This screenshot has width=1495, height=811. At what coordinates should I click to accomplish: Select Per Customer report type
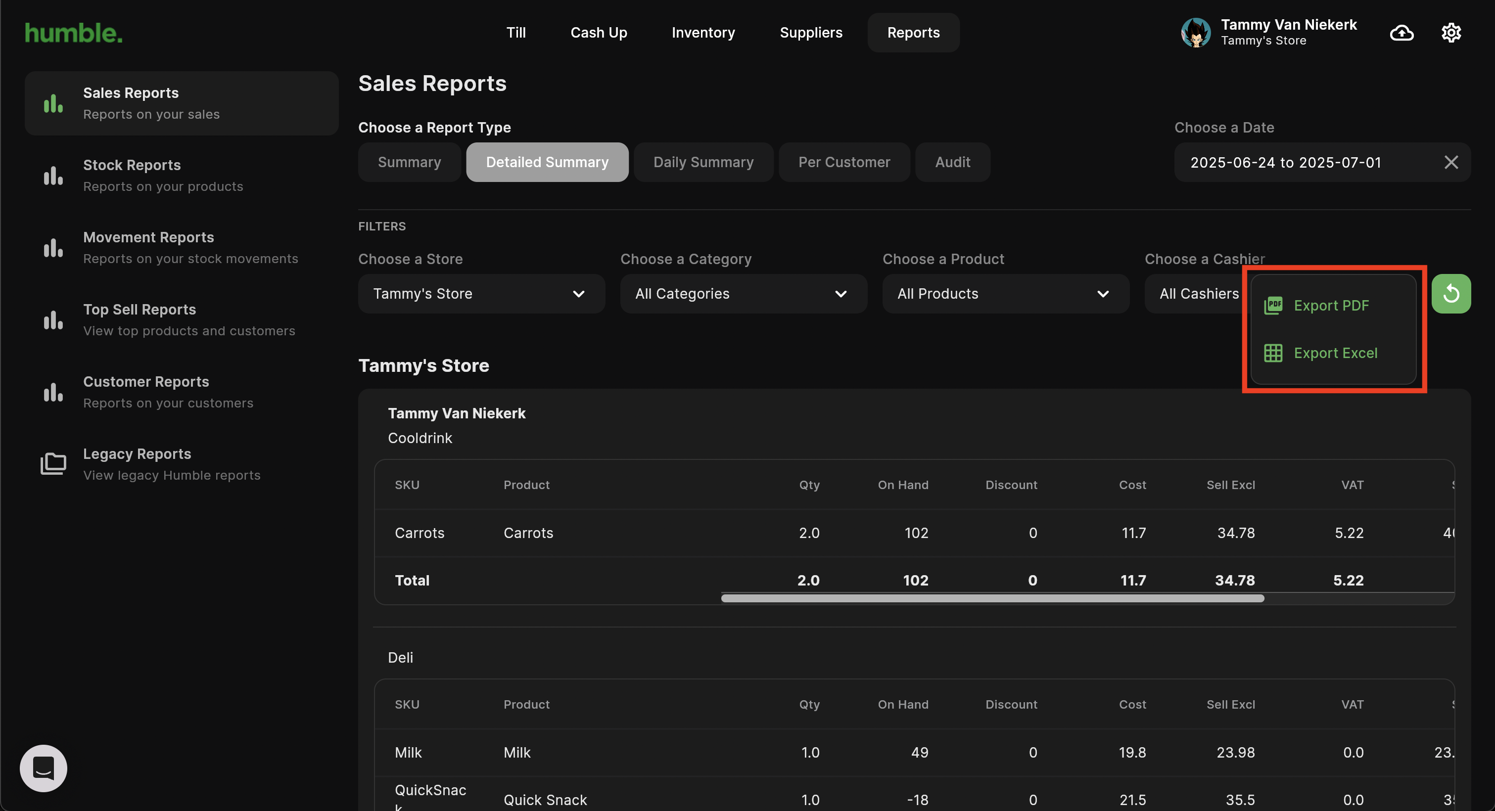(x=844, y=162)
